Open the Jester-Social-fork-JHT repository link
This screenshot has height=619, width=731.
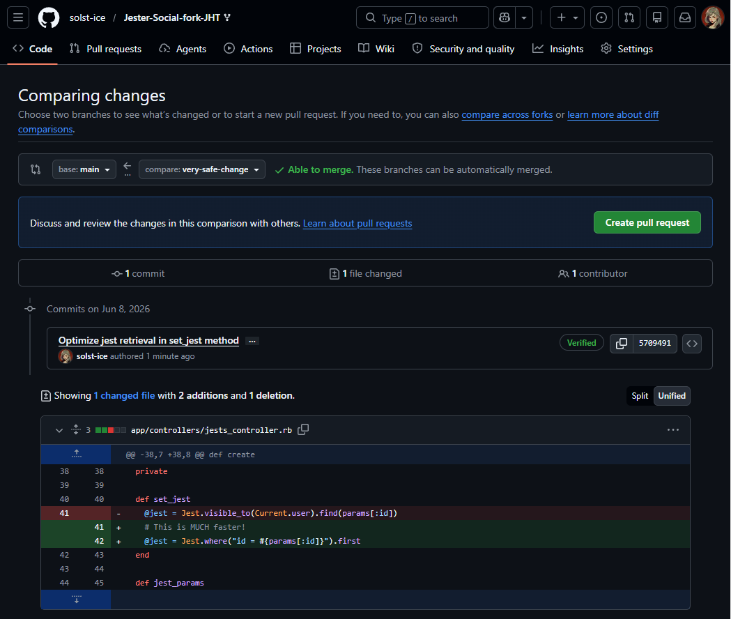171,17
